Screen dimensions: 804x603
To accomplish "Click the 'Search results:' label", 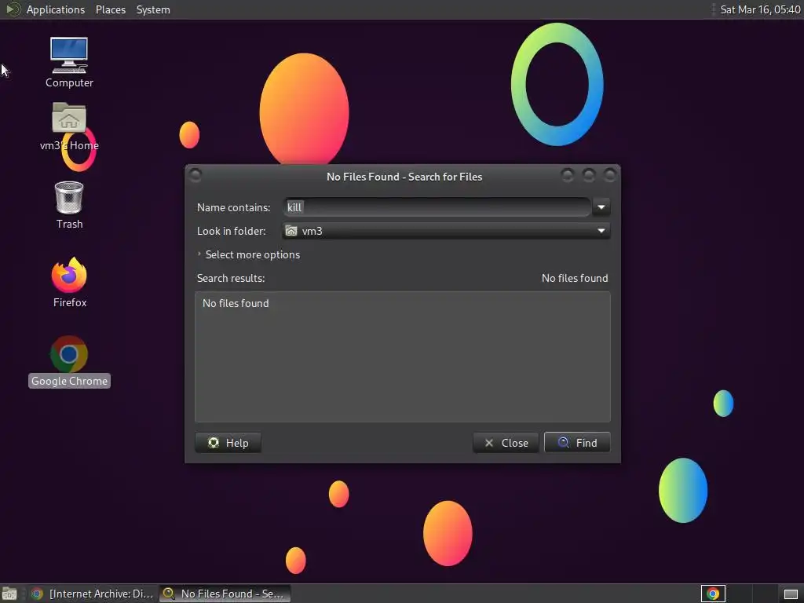I will coord(231,278).
